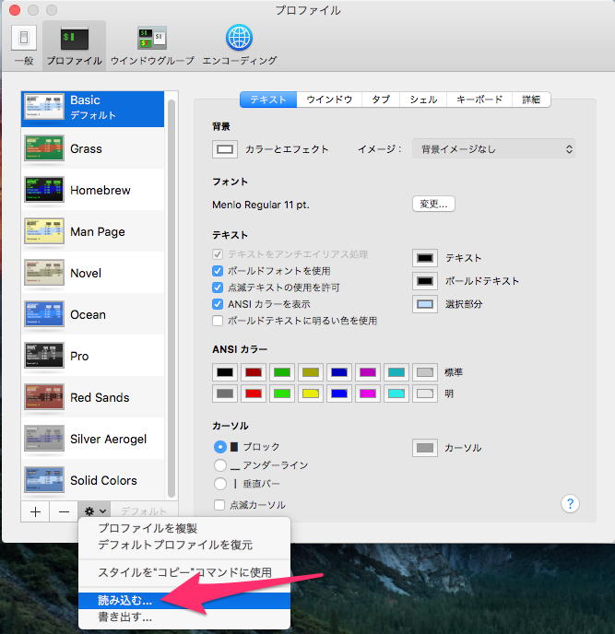Open the 背景イメージなし image dropdown
The image size is (615, 634).
tap(493, 149)
